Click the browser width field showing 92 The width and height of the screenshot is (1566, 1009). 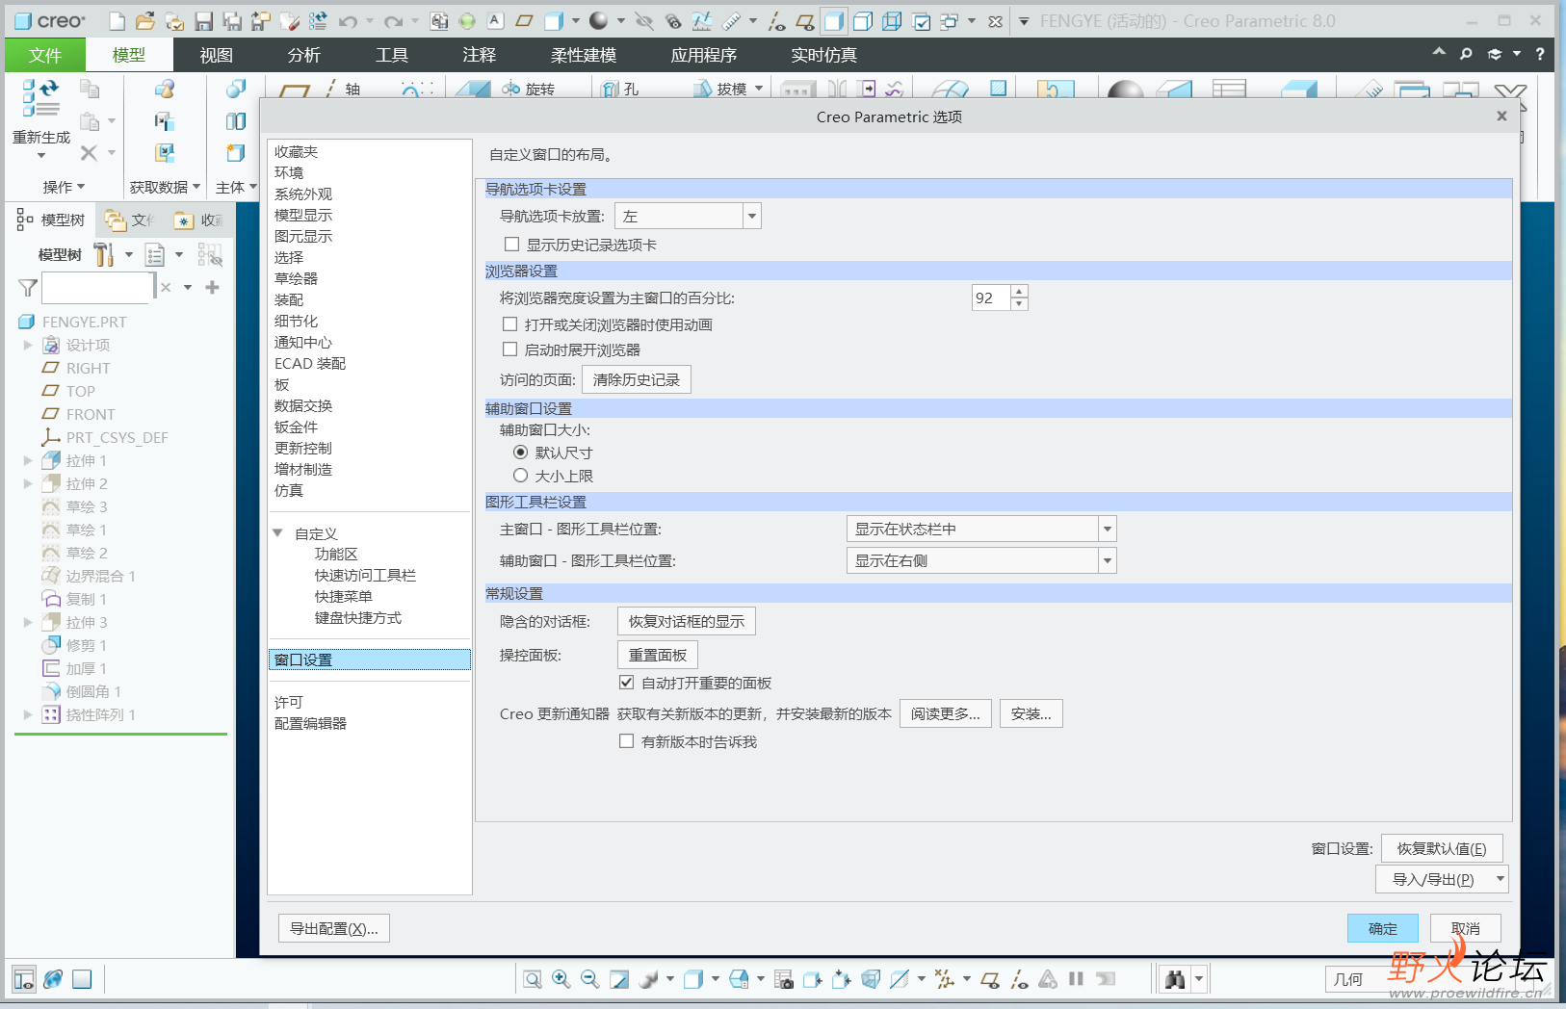point(991,298)
